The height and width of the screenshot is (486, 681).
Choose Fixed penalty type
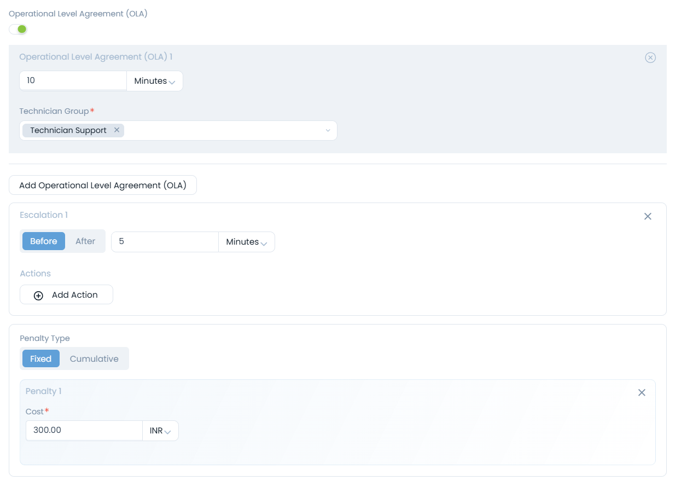41,359
